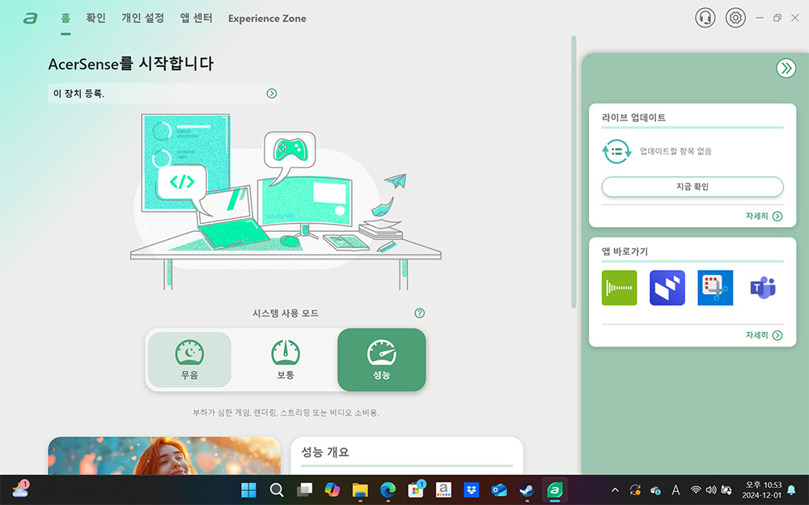Open Copilot from the taskbar

[x=332, y=490]
